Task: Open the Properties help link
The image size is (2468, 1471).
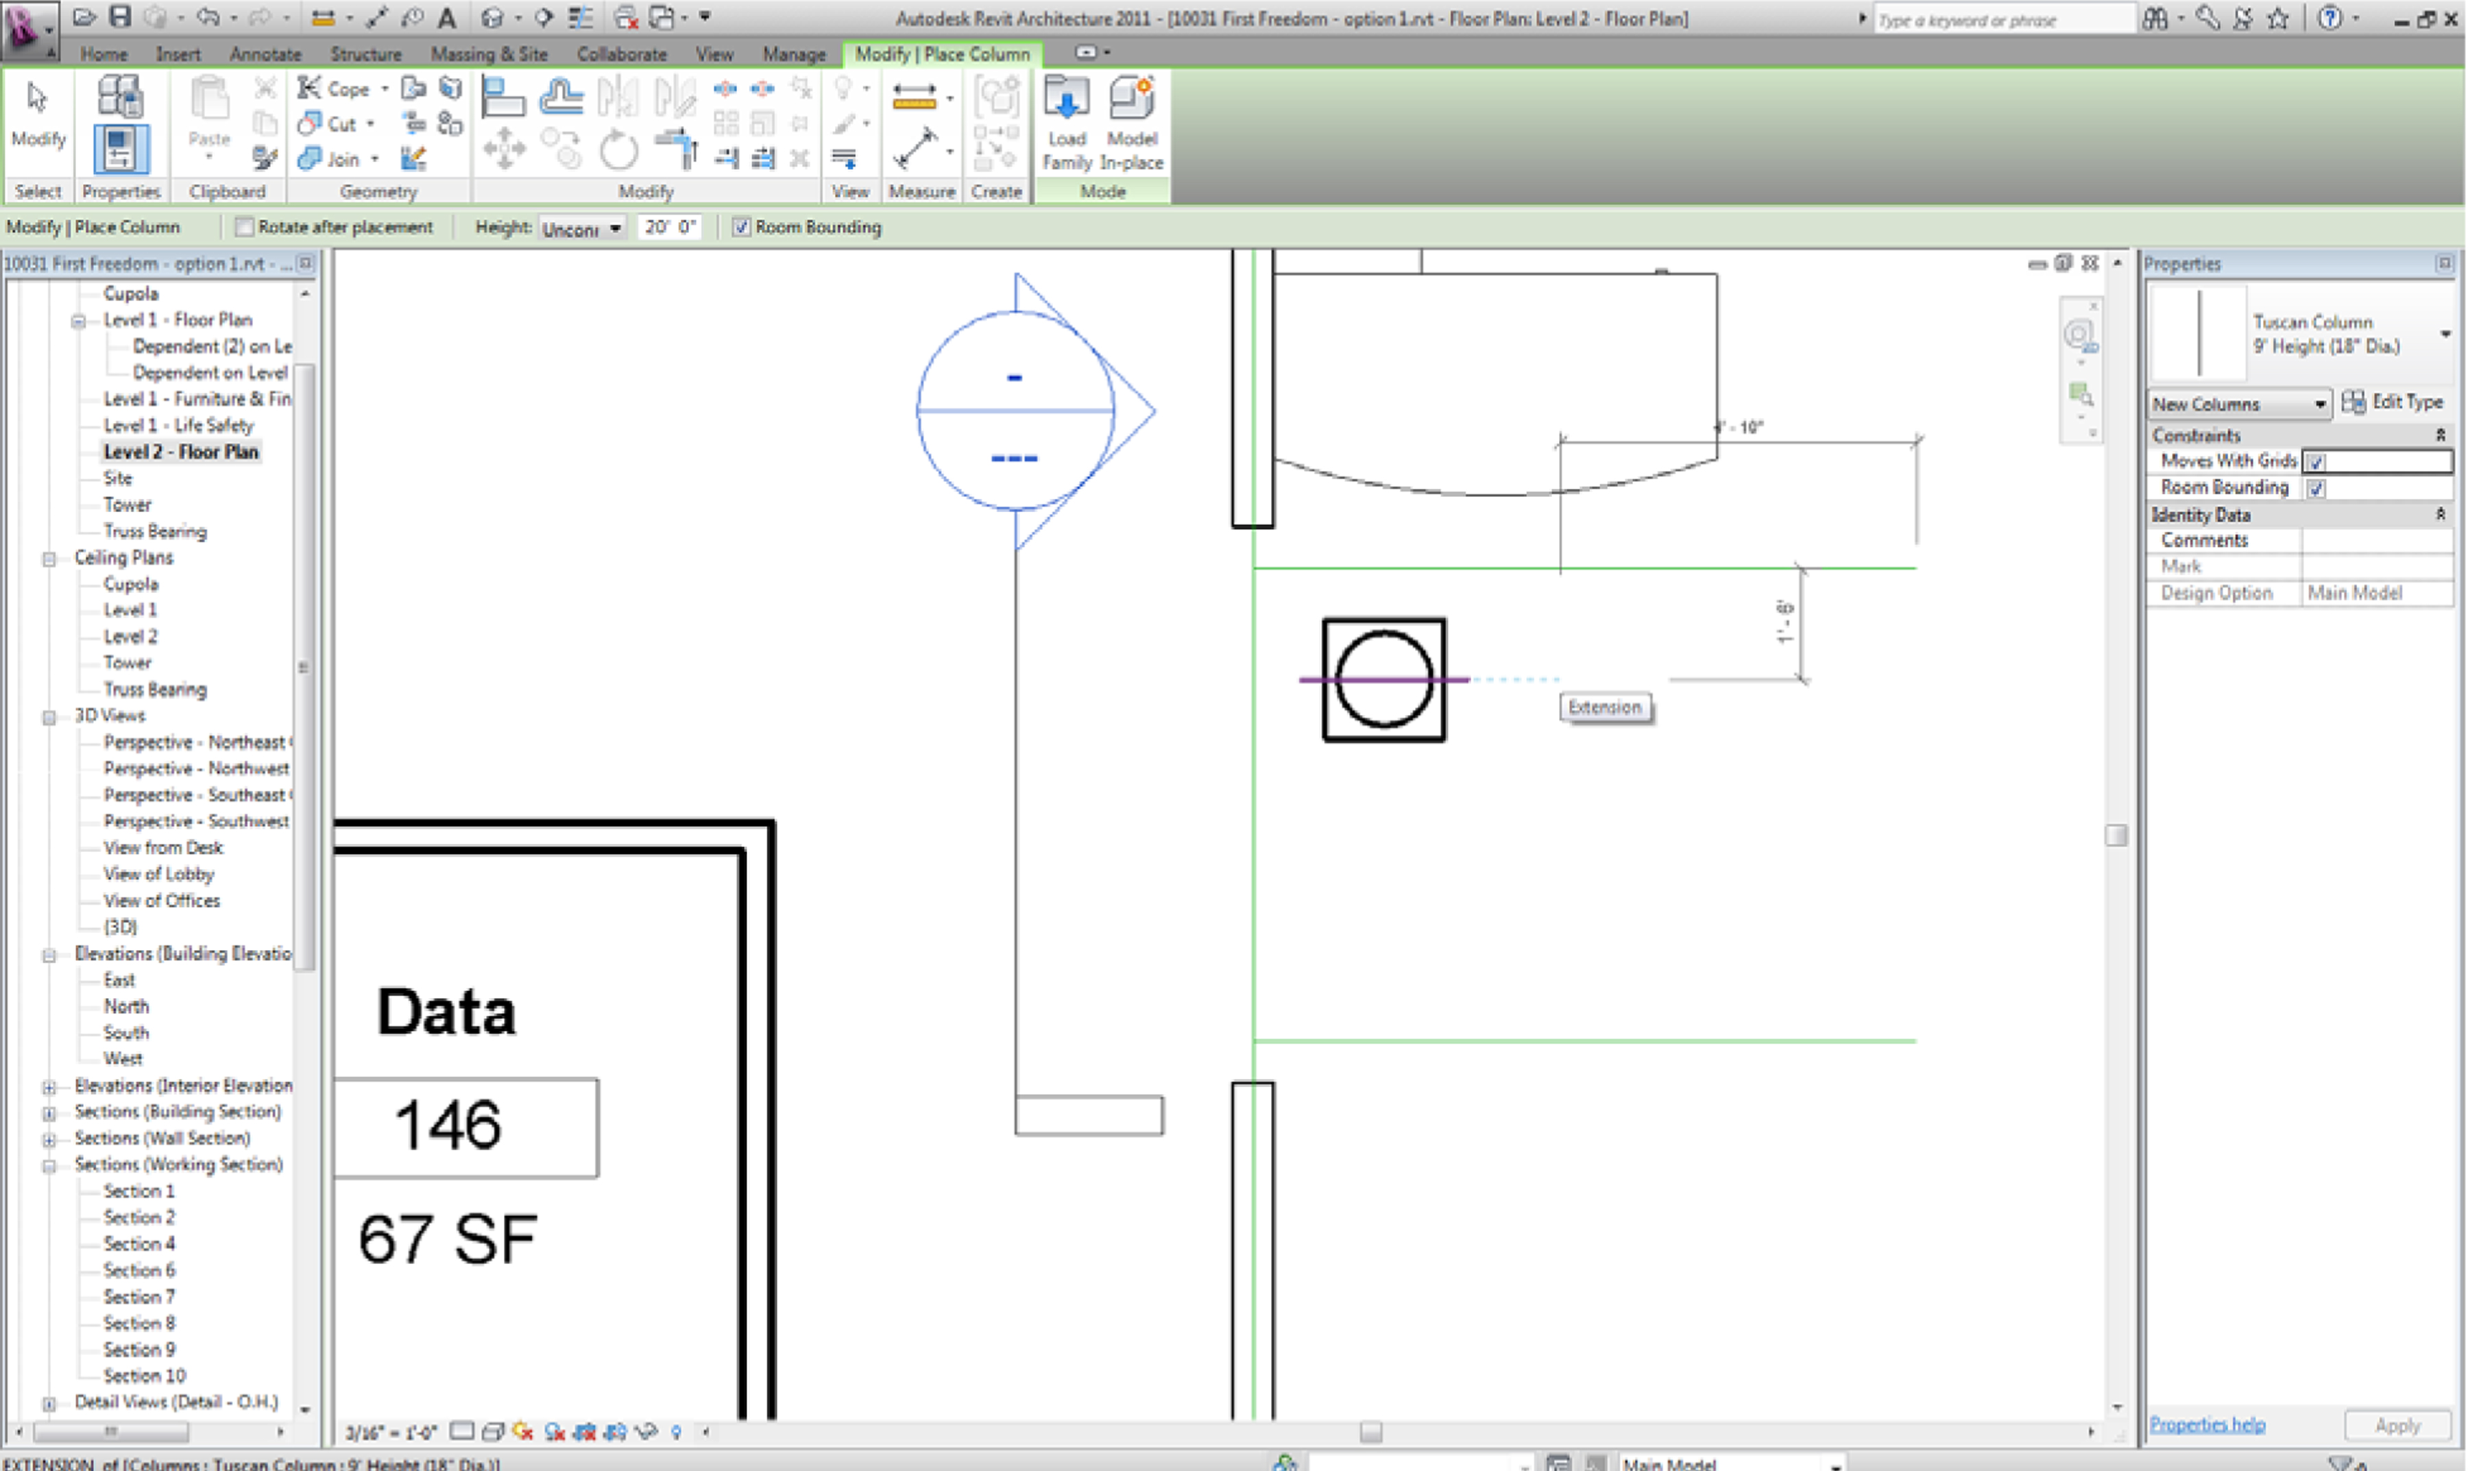Action: point(2206,1424)
